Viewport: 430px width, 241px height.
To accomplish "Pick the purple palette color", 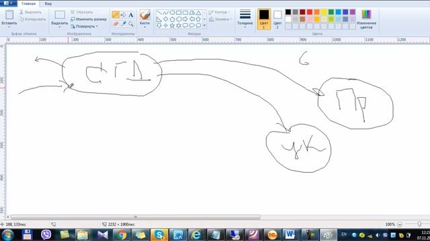I will 352,12.
